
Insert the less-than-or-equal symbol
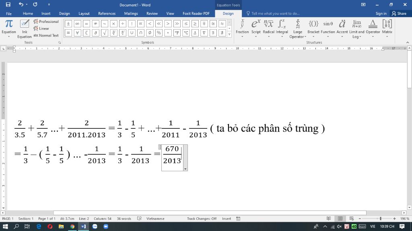(186, 24)
